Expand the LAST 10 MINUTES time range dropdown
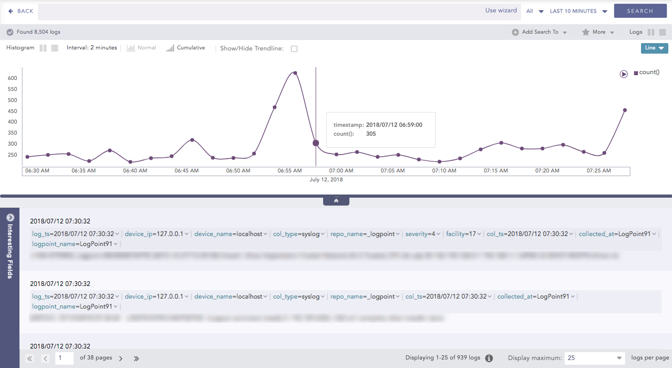This screenshot has height=368, width=672. click(x=578, y=11)
